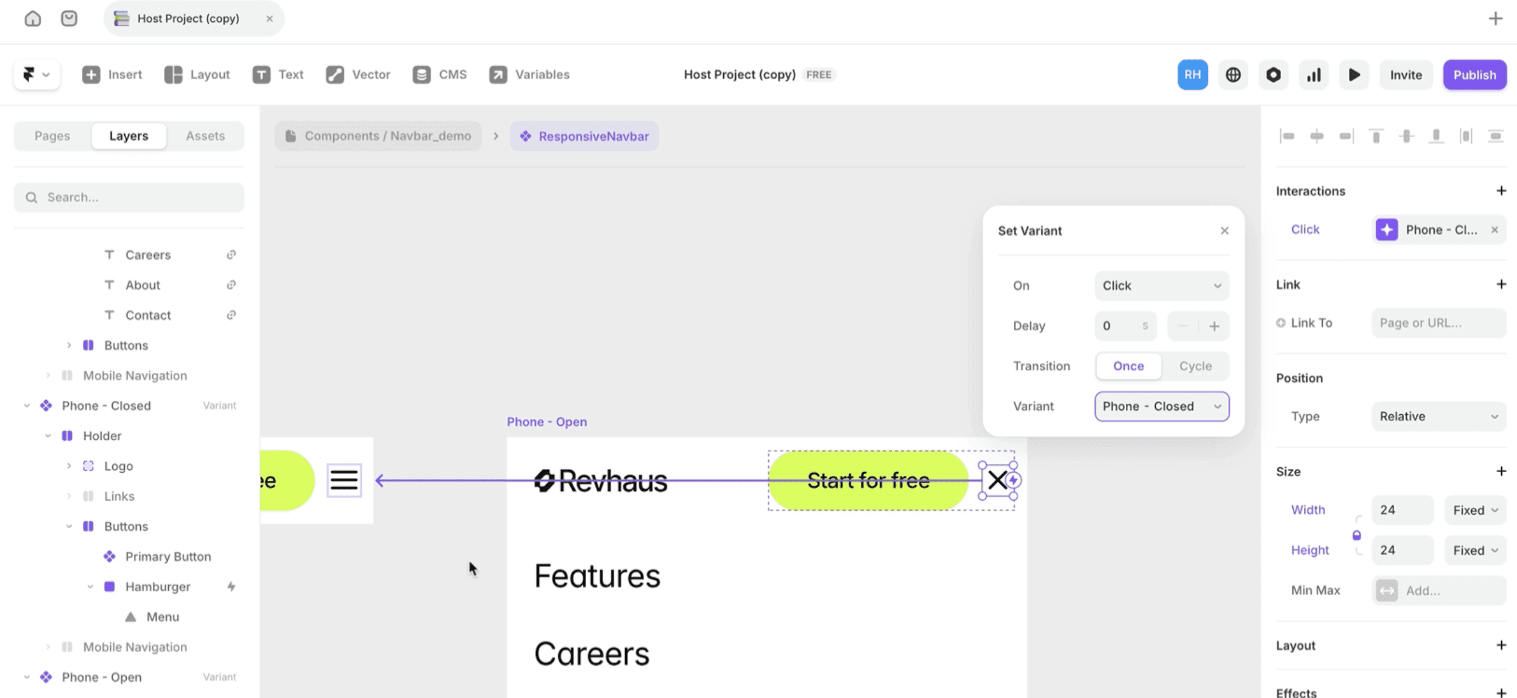Select Once transition option
This screenshot has width=1517, height=698.
[x=1128, y=366]
